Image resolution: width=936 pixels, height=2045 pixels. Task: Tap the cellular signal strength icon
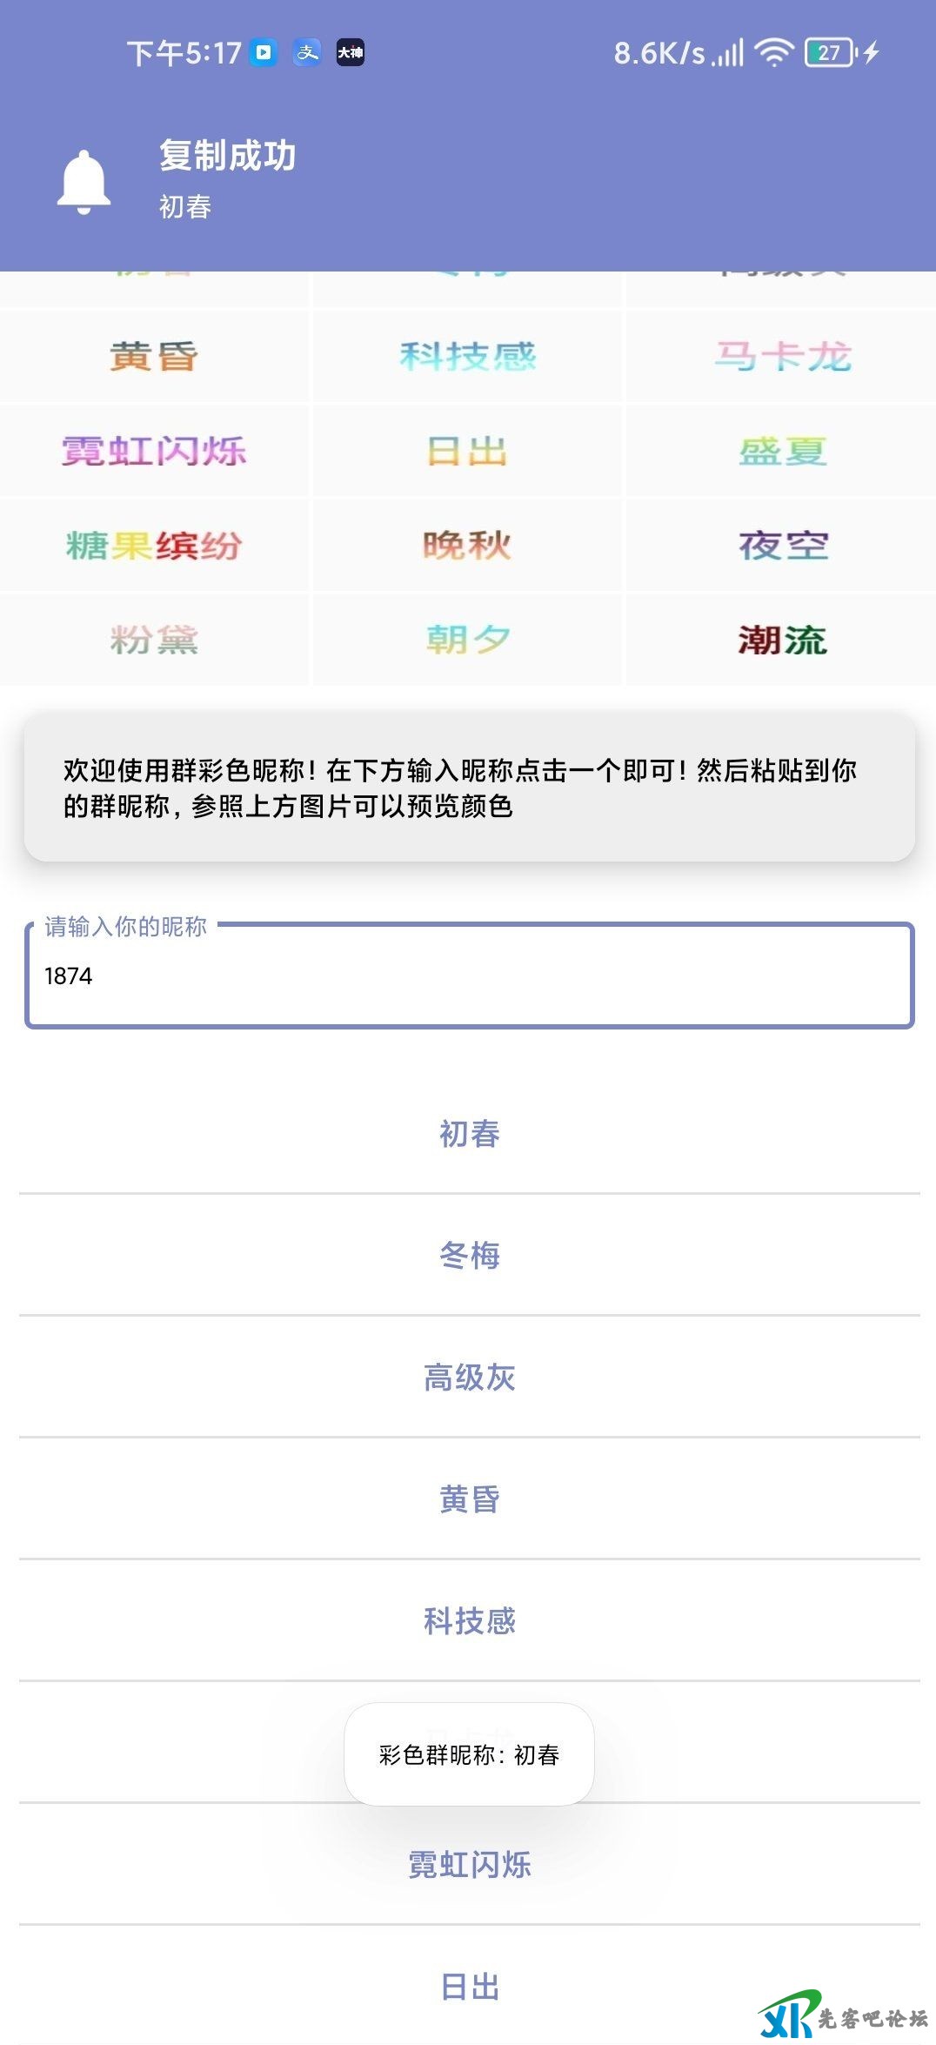click(729, 53)
